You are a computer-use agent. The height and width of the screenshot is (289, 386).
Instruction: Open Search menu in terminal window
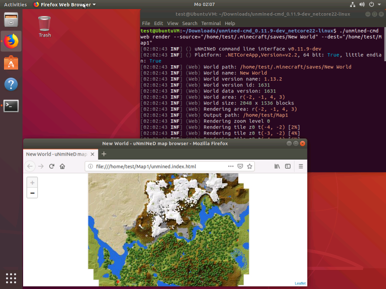pos(189,23)
